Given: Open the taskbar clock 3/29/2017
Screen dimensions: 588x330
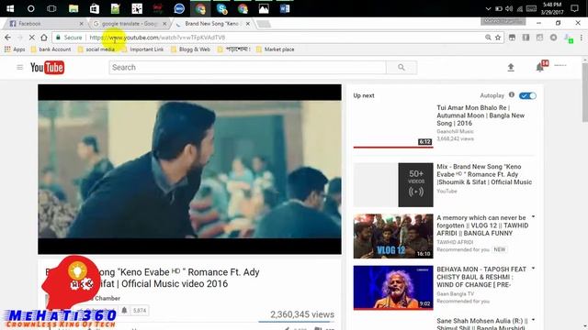Looking at the screenshot, I should click(551, 8).
